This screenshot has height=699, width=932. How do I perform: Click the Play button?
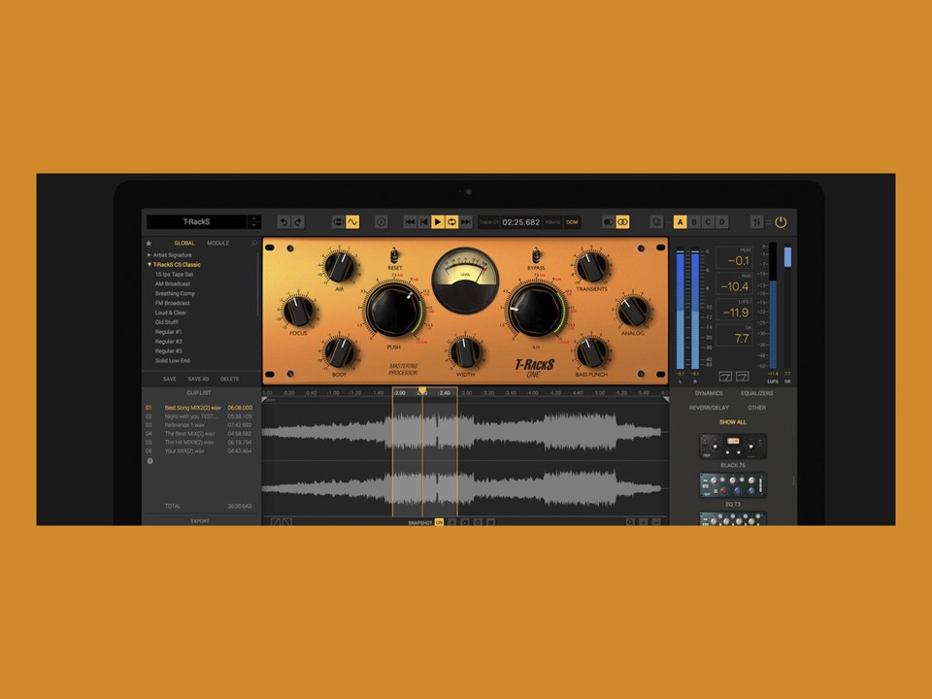point(438,221)
